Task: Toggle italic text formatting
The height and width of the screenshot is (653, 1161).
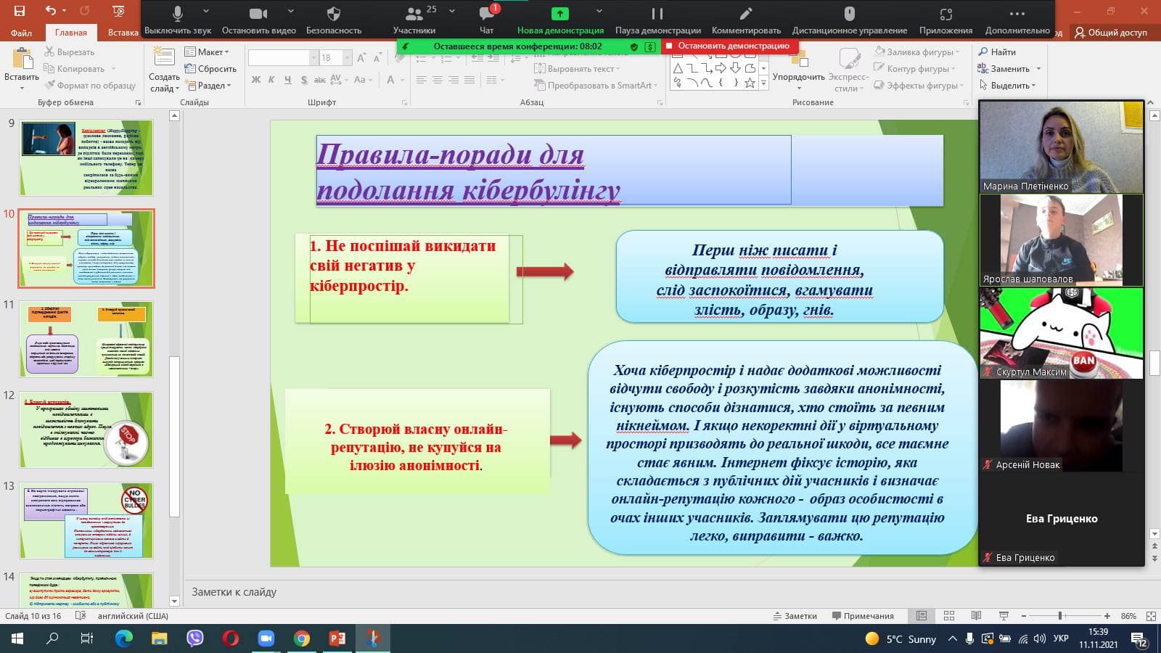Action: tap(271, 80)
